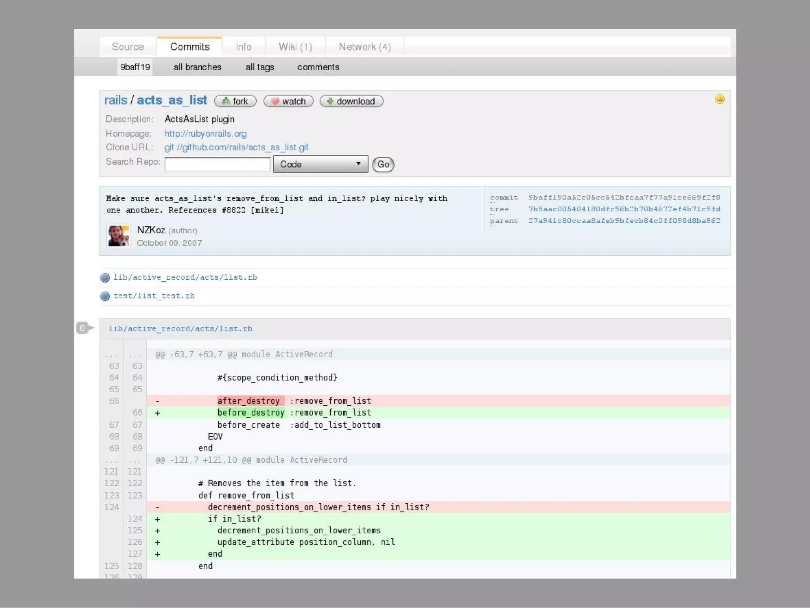Screen dimensions: 810x608
Task: Select the all branches submenu item
Action: 197,67
